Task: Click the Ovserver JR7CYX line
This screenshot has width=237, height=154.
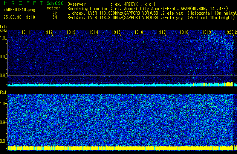Action: pos(112,4)
